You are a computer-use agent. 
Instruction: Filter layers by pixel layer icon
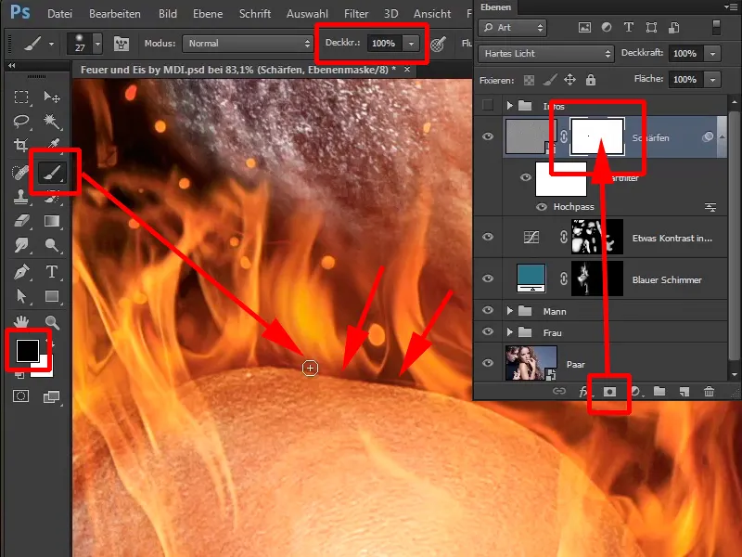[584, 28]
